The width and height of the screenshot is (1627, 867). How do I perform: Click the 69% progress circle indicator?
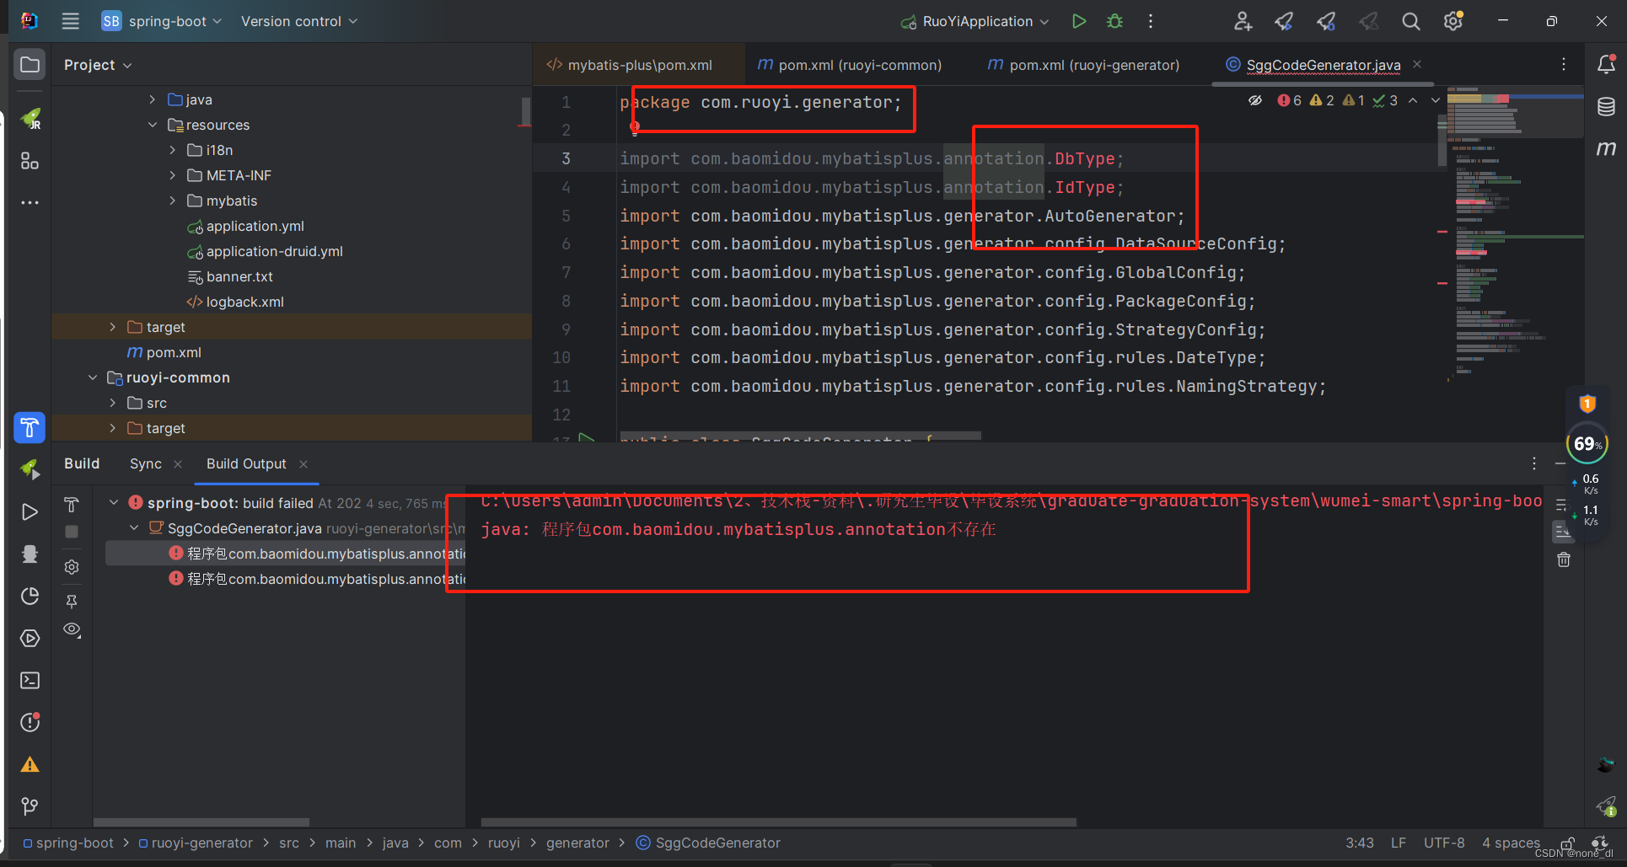1587,443
